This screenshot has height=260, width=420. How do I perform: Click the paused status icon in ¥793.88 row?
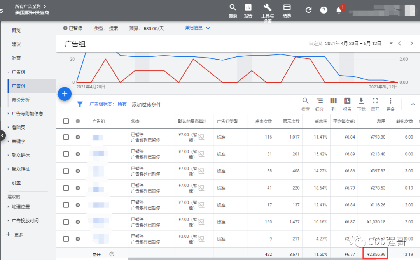click(78, 137)
